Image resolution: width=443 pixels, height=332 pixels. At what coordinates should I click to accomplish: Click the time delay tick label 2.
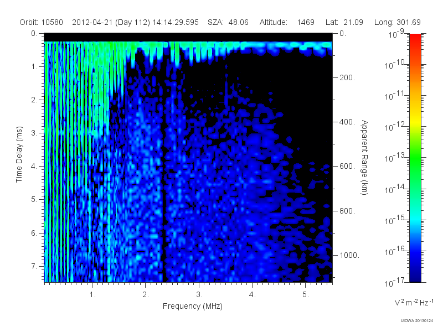pos(34,100)
